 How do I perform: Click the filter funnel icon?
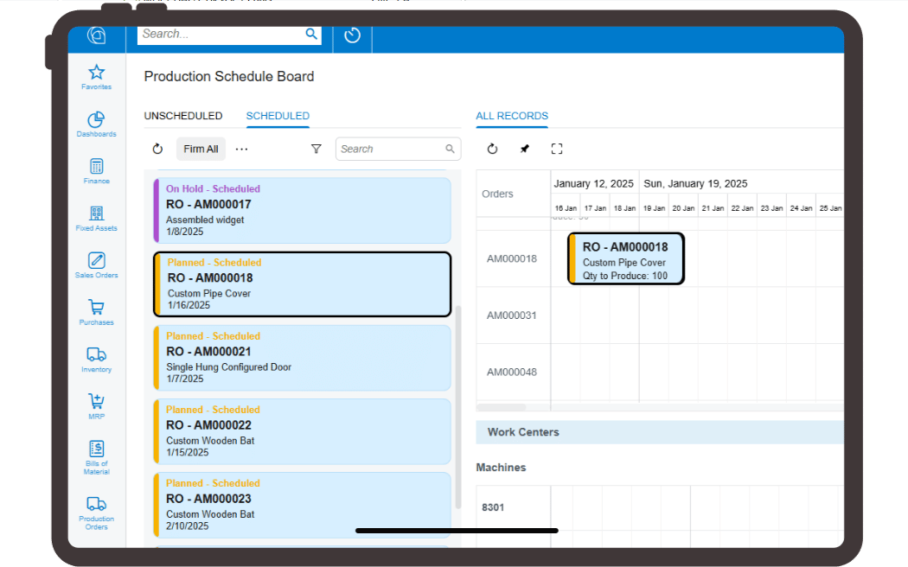(317, 149)
